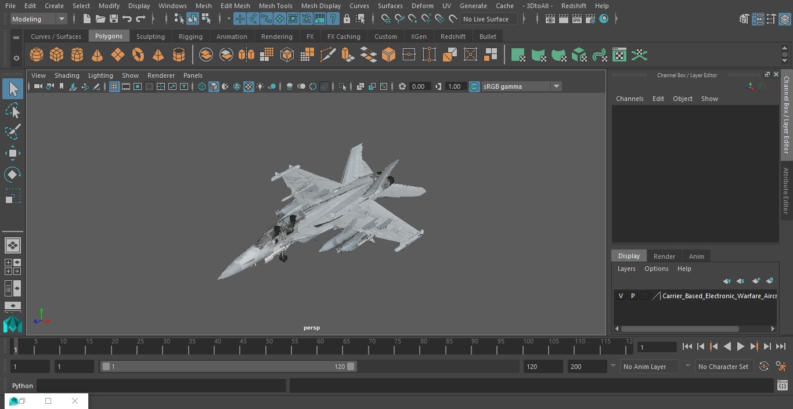This screenshot has height=409, width=793.
Task: Click the Open Scene folder icon
Action: pos(100,19)
